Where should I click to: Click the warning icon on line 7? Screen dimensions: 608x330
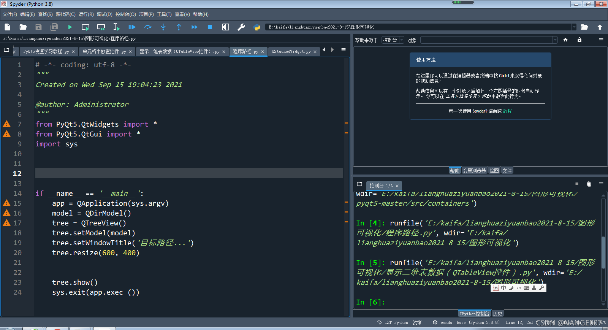tap(7, 124)
